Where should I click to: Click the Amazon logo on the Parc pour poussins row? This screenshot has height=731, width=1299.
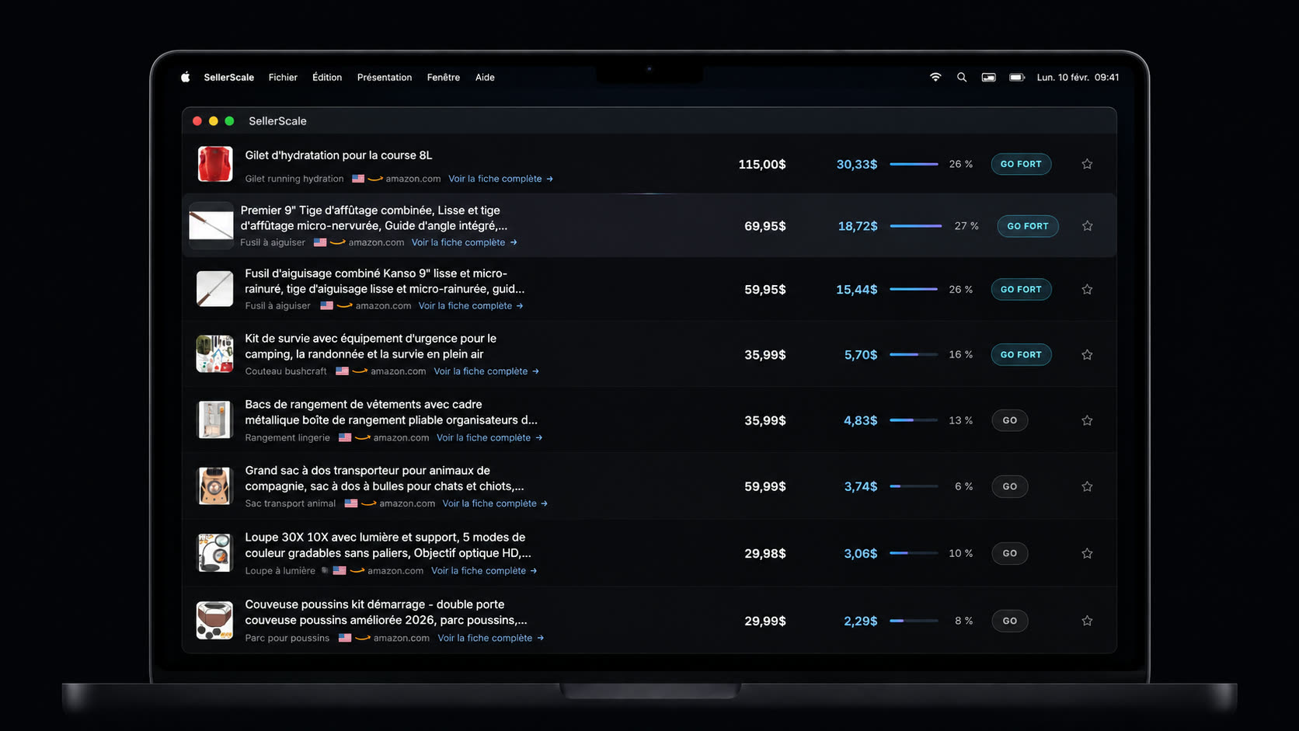coord(363,638)
